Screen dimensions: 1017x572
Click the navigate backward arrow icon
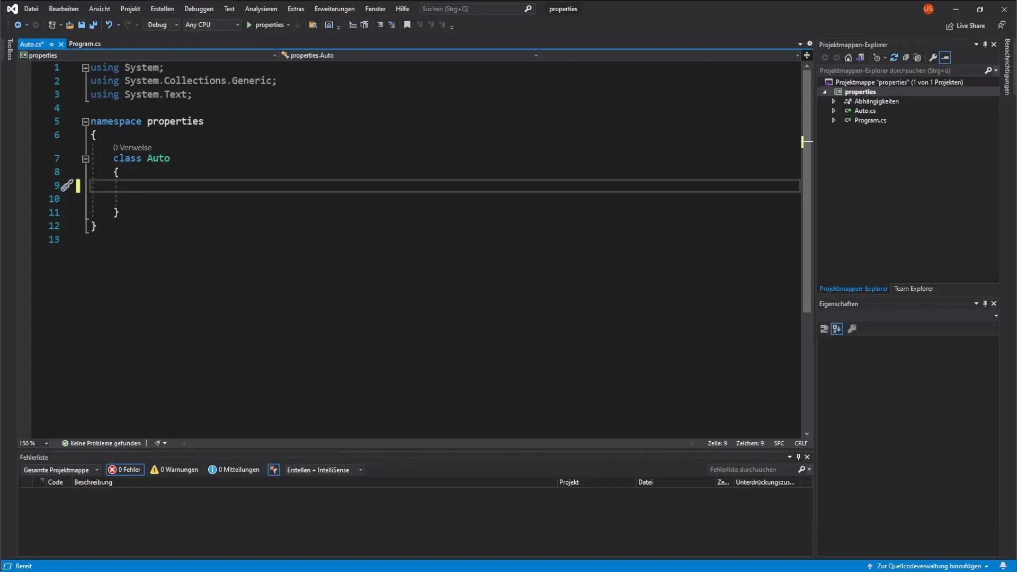tap(17, 25)
